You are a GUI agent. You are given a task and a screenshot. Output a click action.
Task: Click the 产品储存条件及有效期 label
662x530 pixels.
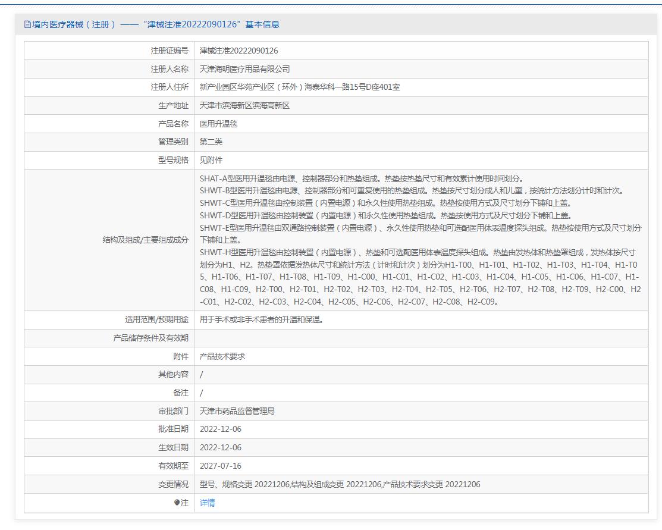point(150,338)
